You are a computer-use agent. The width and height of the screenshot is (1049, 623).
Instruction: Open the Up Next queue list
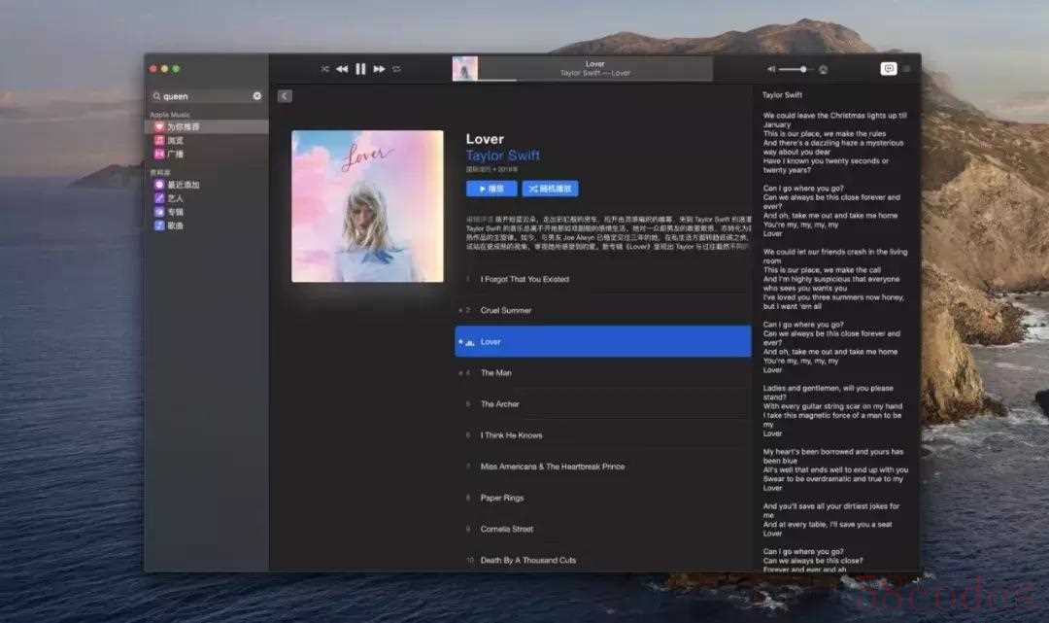pyautogui.click(x=907, y=69)
